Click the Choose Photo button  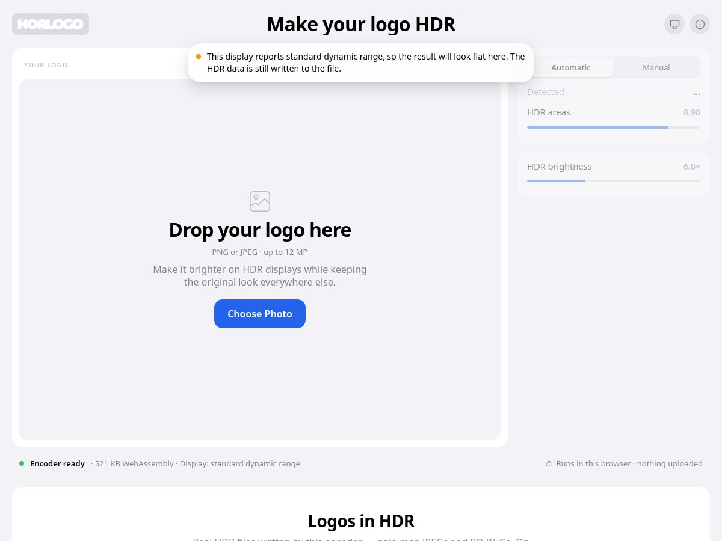[260, 314]
